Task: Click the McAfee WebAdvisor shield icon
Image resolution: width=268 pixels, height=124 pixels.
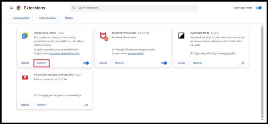Action: coord(104,36)
